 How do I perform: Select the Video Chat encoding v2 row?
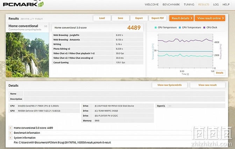[98, 58]
